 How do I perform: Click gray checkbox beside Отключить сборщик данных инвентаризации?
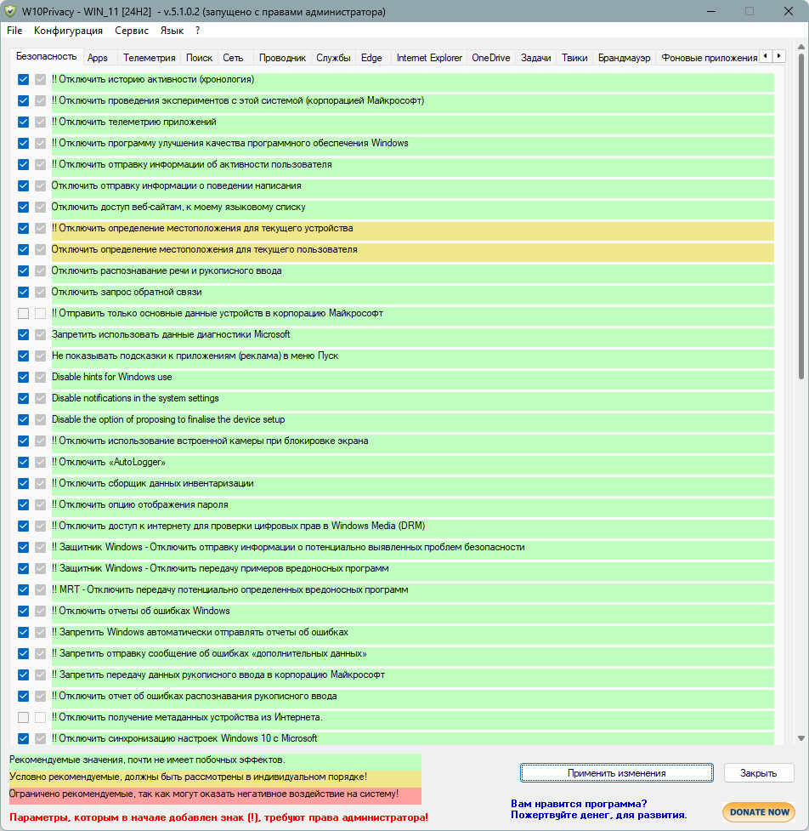coord(40,483)
